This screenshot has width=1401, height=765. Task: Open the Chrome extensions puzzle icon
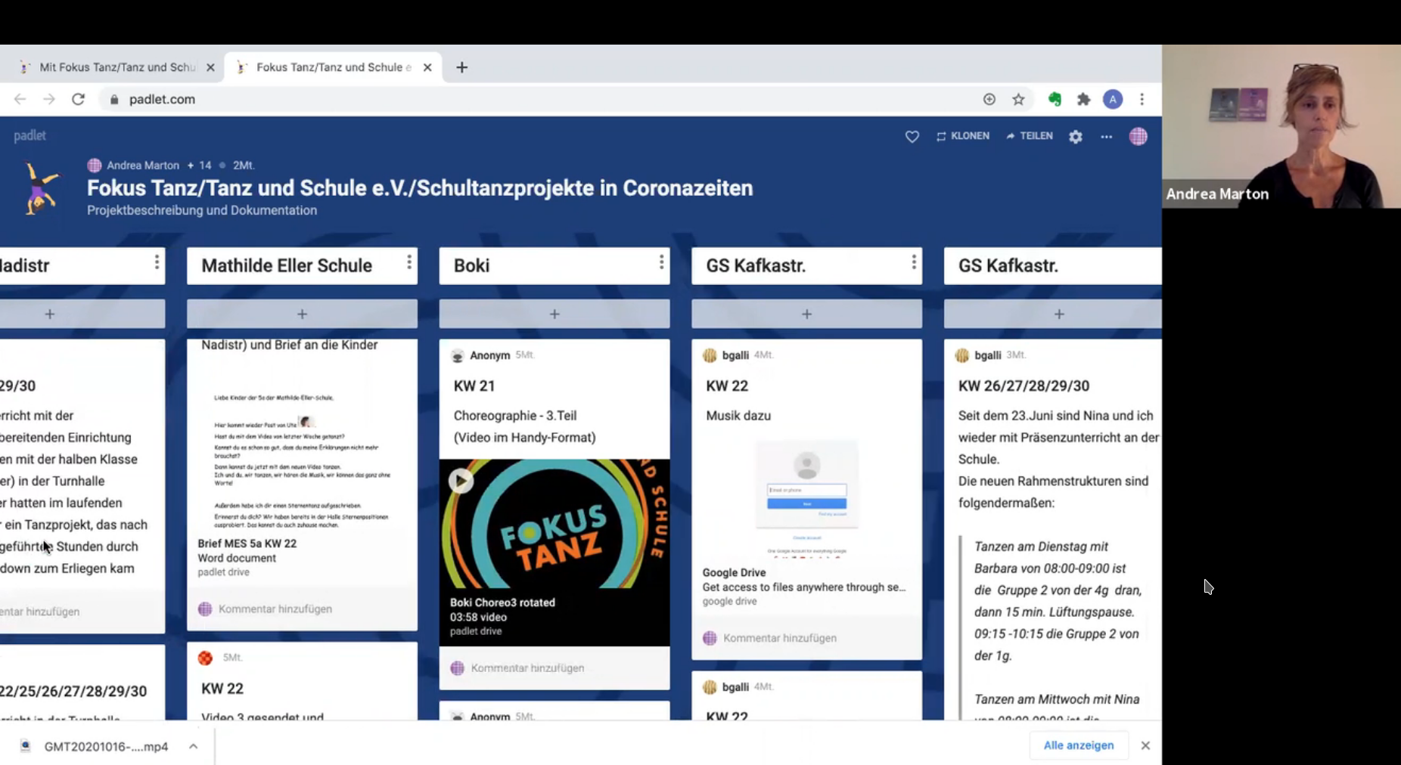pyautogui.click(x=1083, y=99)
